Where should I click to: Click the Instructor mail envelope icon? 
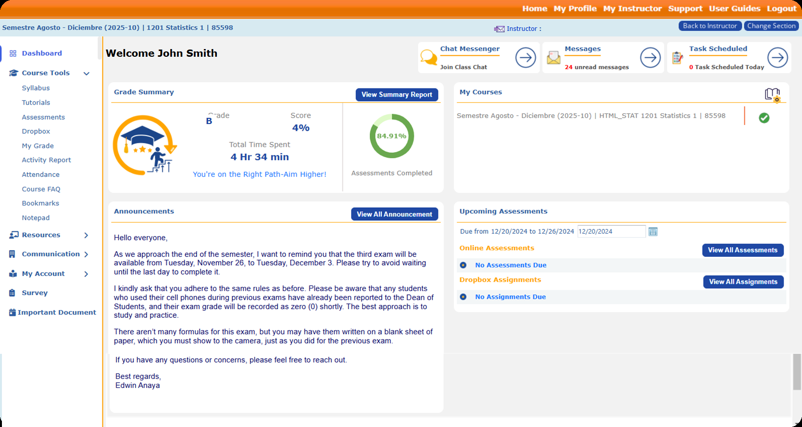[499, 29]
